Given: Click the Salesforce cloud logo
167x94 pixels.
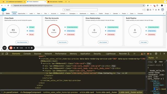Looking at the screenshot, I should coord(4,10).
